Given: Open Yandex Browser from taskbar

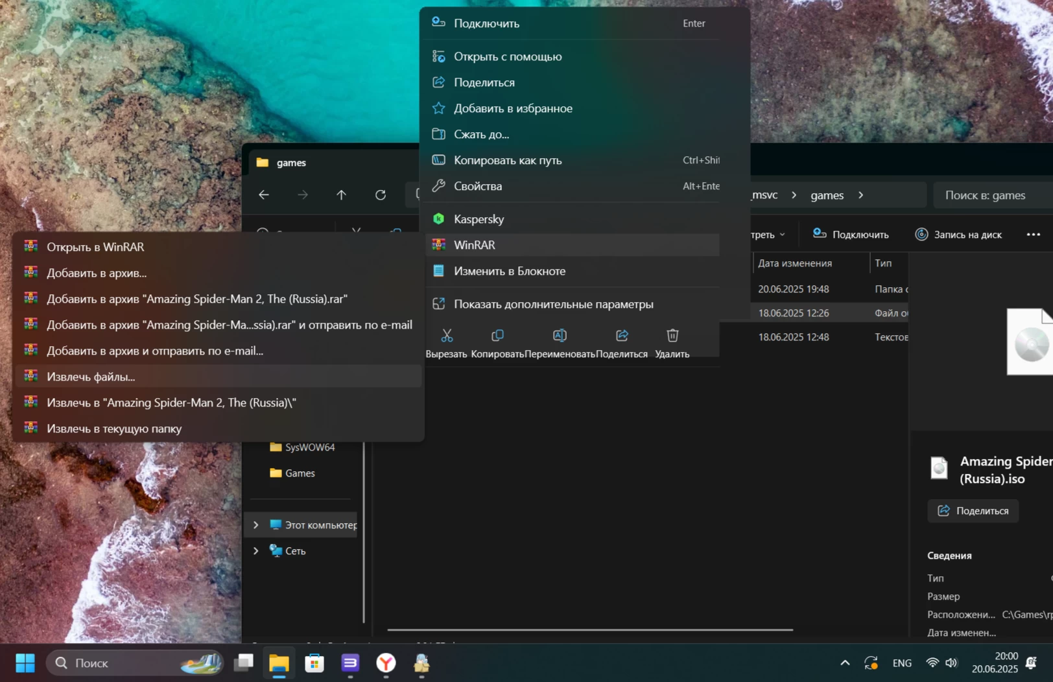Looking at the screenshot, I should tap(386, 663).
